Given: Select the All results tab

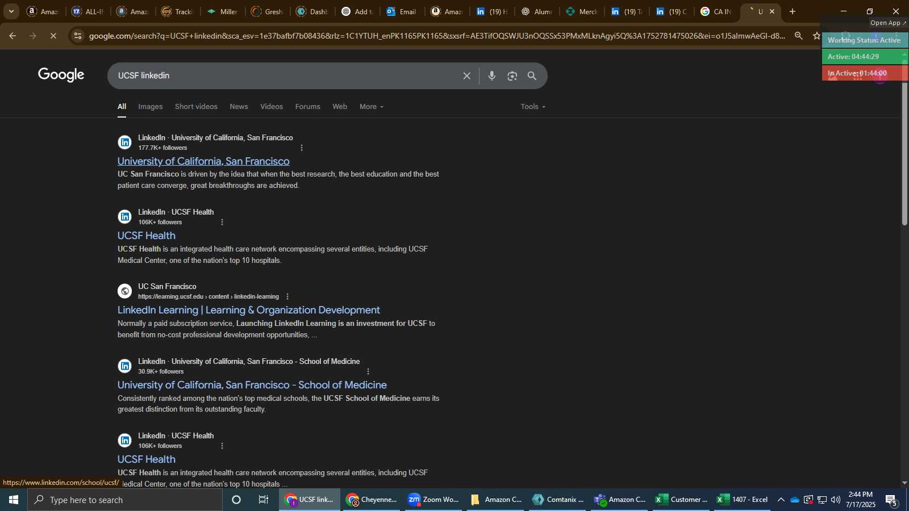Looking at the screenshot, I should 122,107.
